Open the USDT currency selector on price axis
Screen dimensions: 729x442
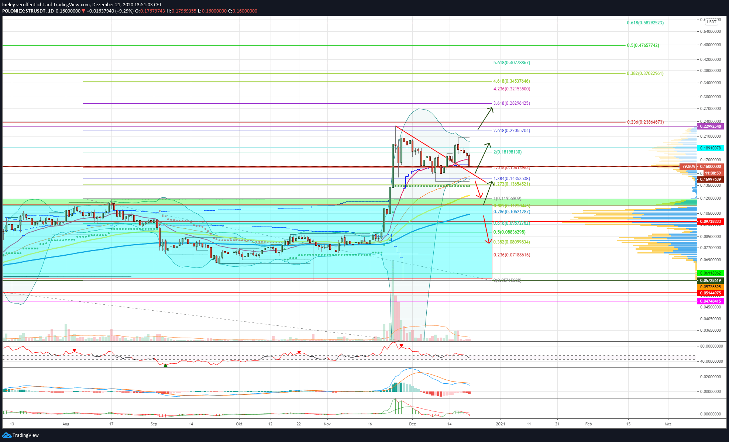point(711,22)
